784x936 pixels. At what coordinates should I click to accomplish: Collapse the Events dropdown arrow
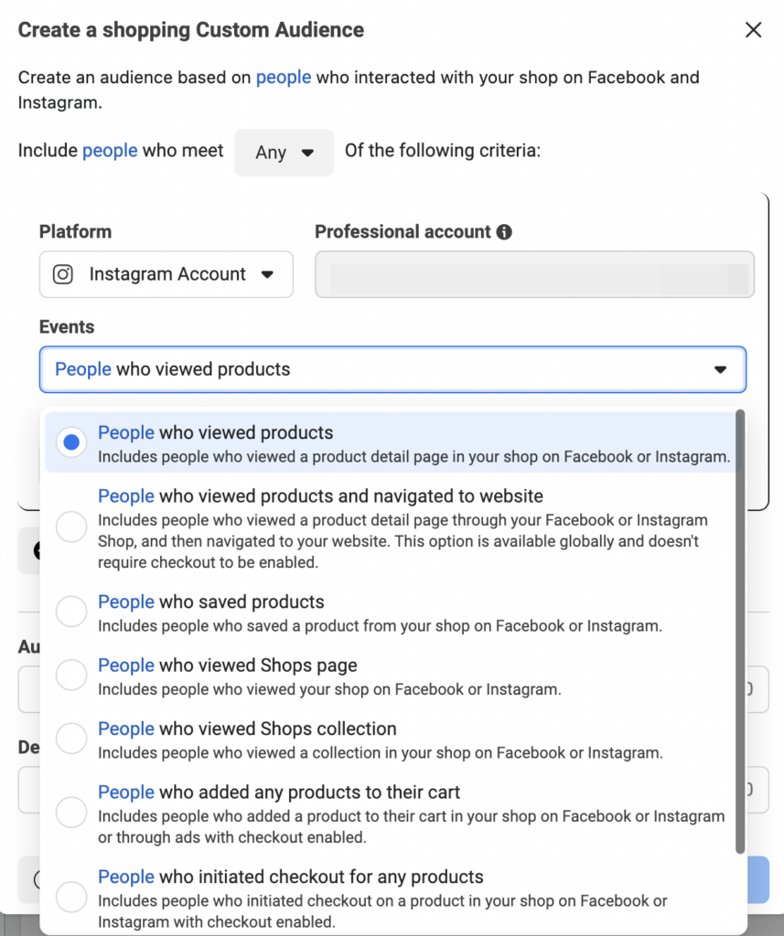[720, 369]
